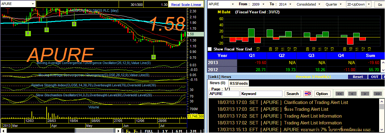
Task: Click the 33,746,300 volume value
Action: (x=195, y=116)
